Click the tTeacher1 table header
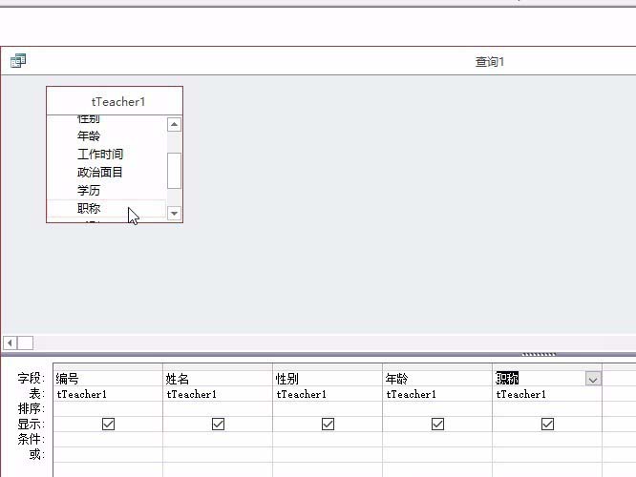 click(x=115, y=101)
